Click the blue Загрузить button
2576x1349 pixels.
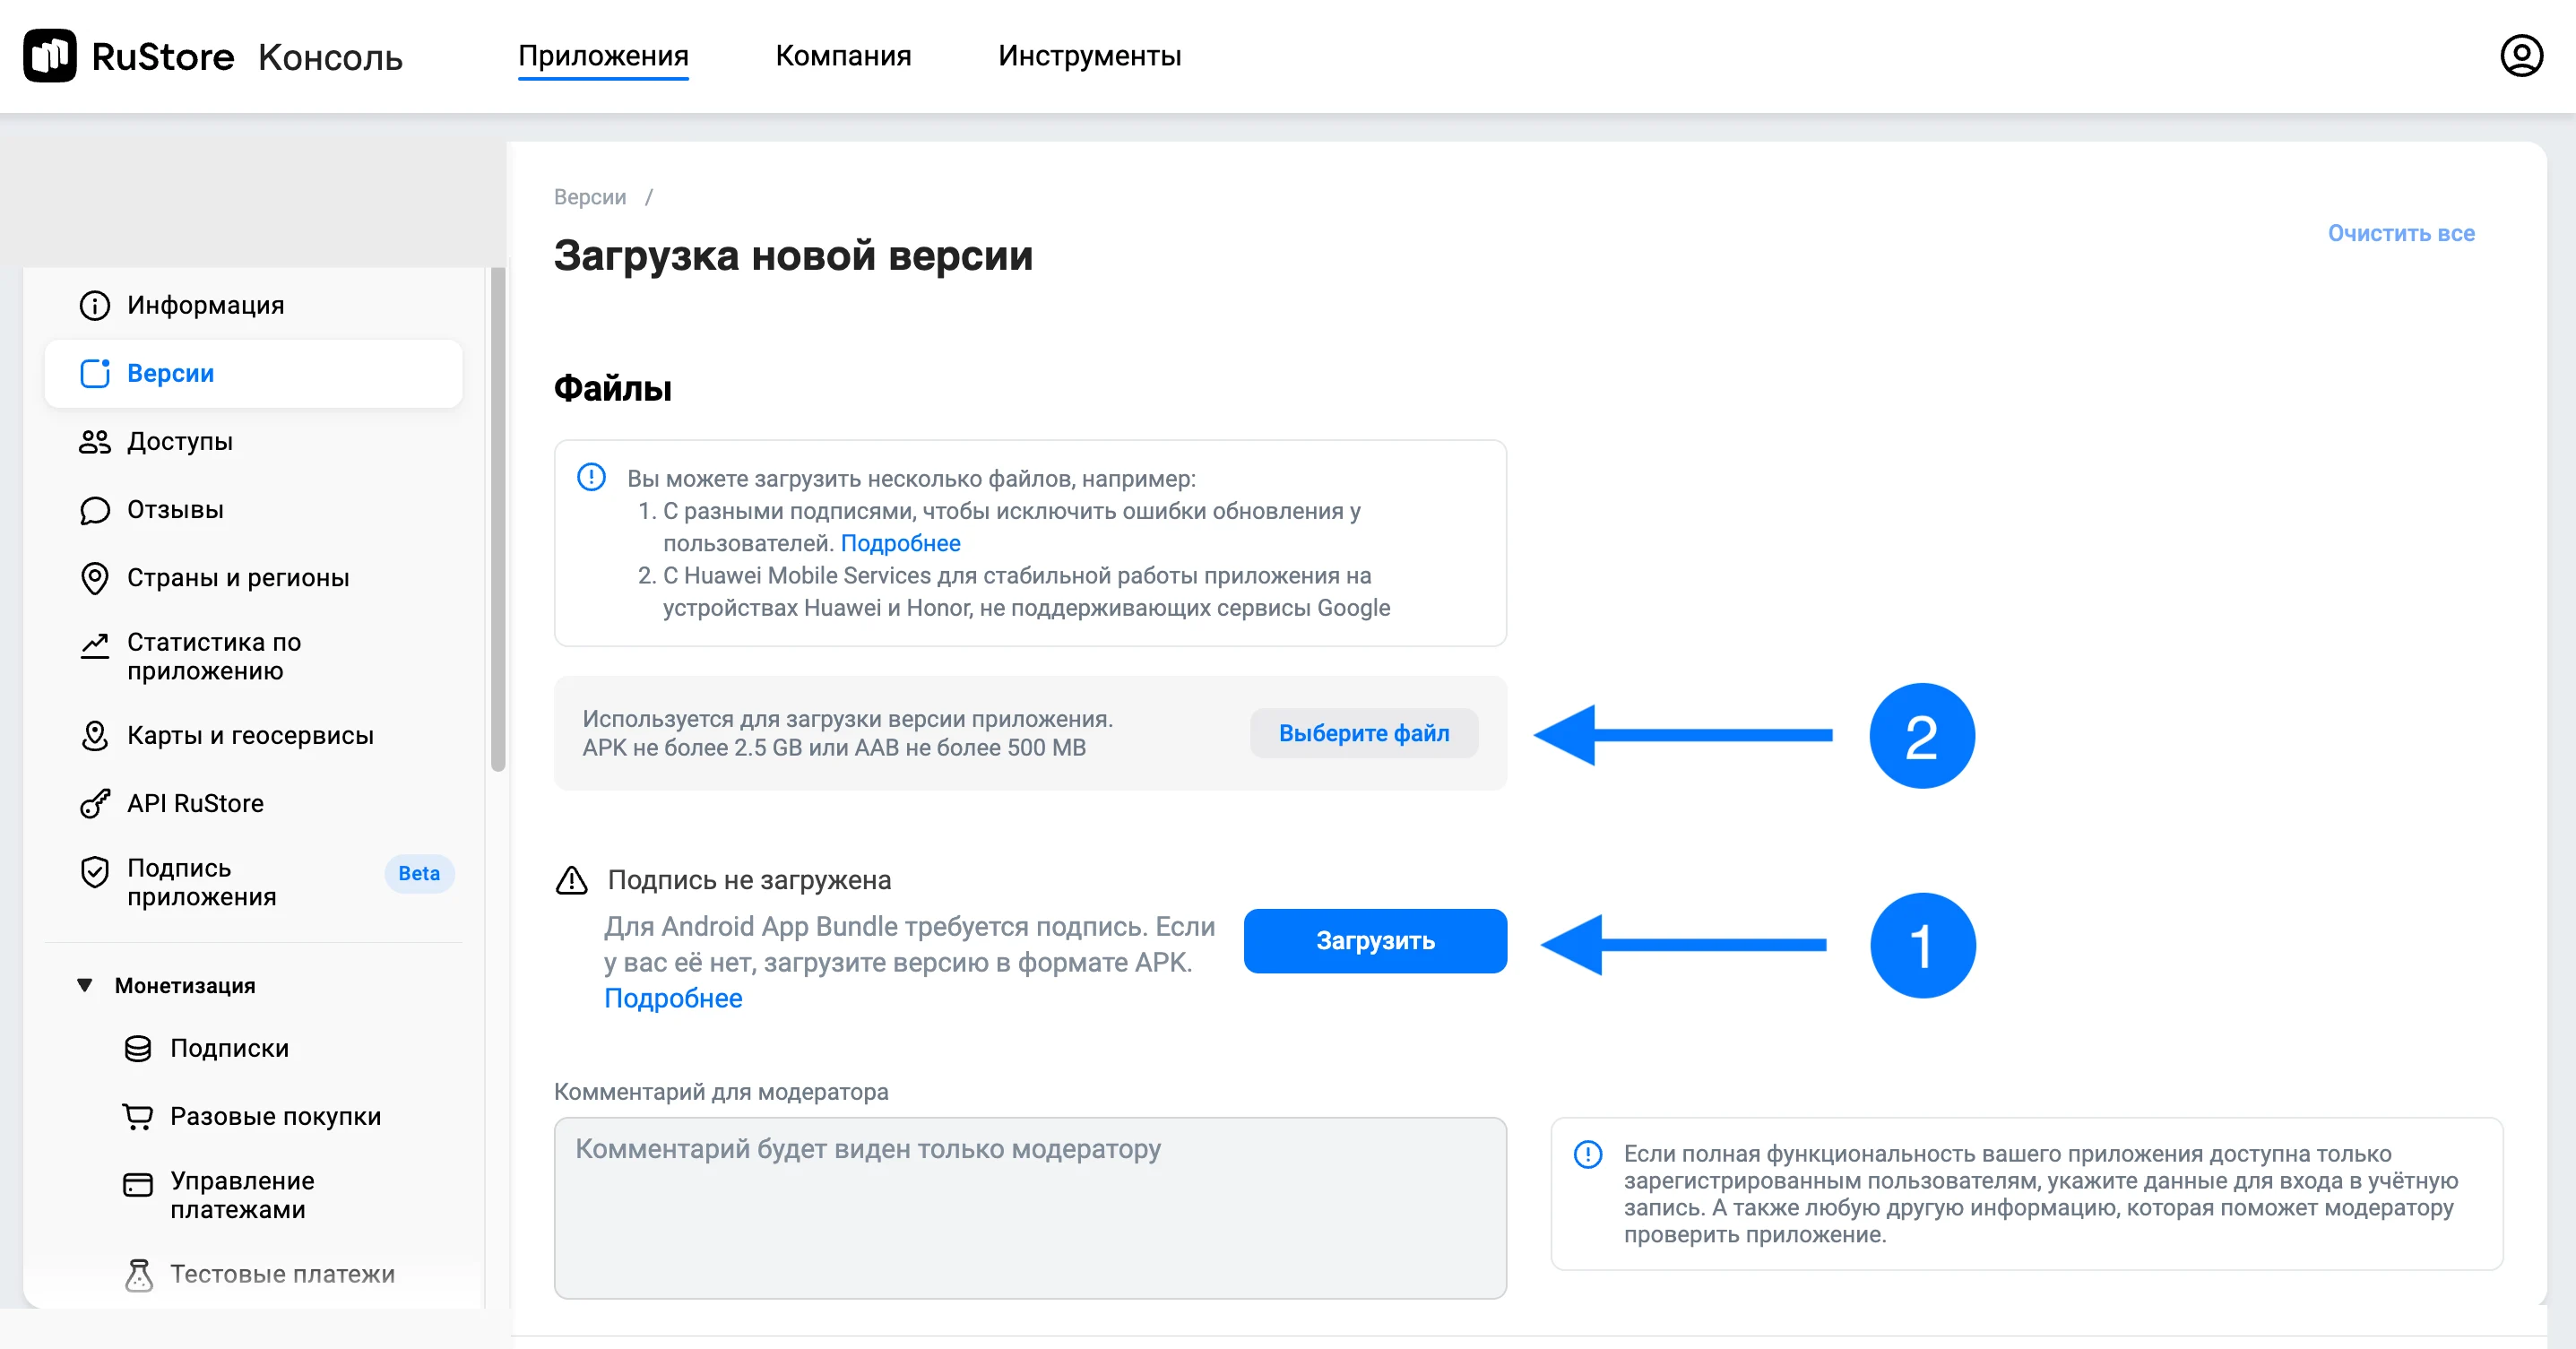click(x=1375, y=941)
